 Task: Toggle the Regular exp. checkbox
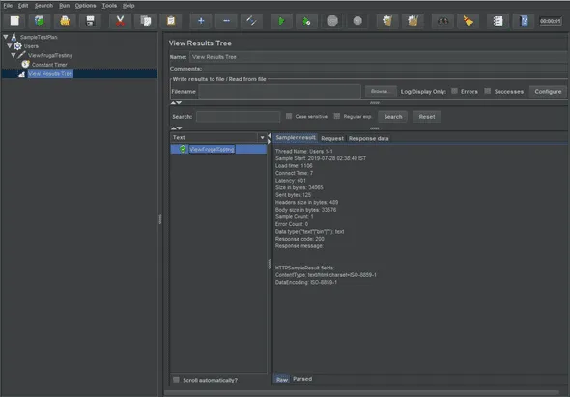pyautogui.click(x=337, y=116)
